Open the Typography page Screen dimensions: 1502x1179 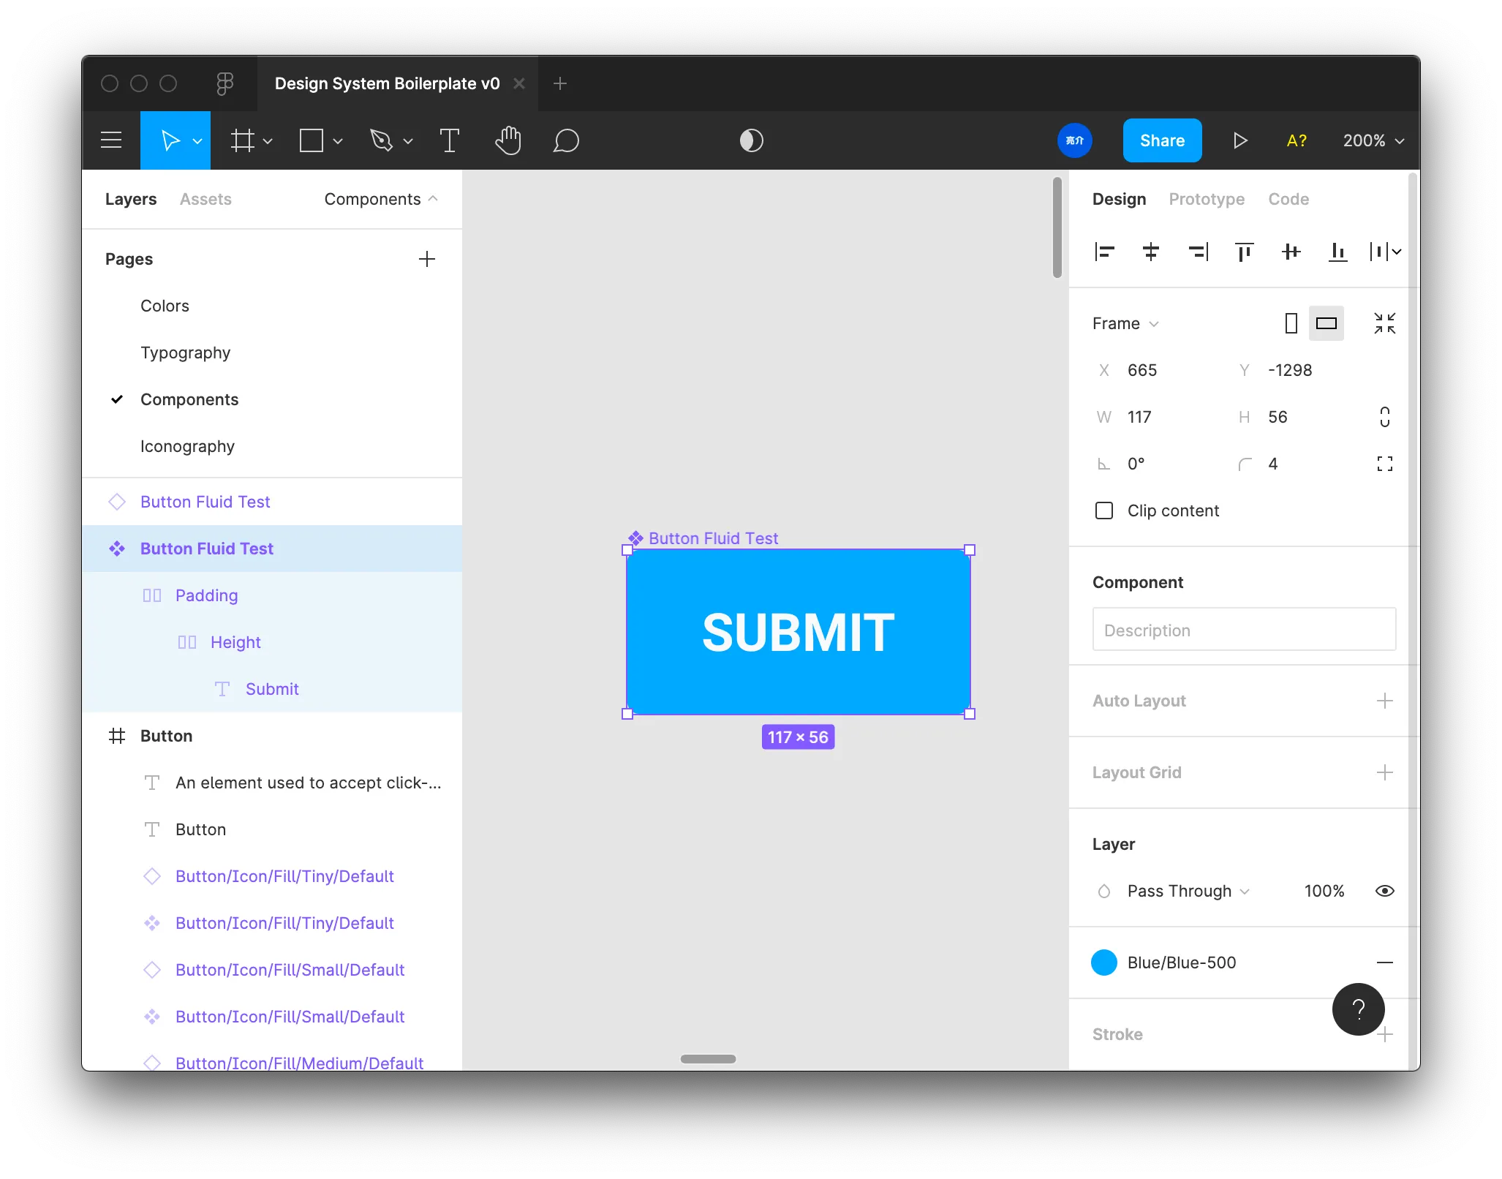tap(185, 353)
